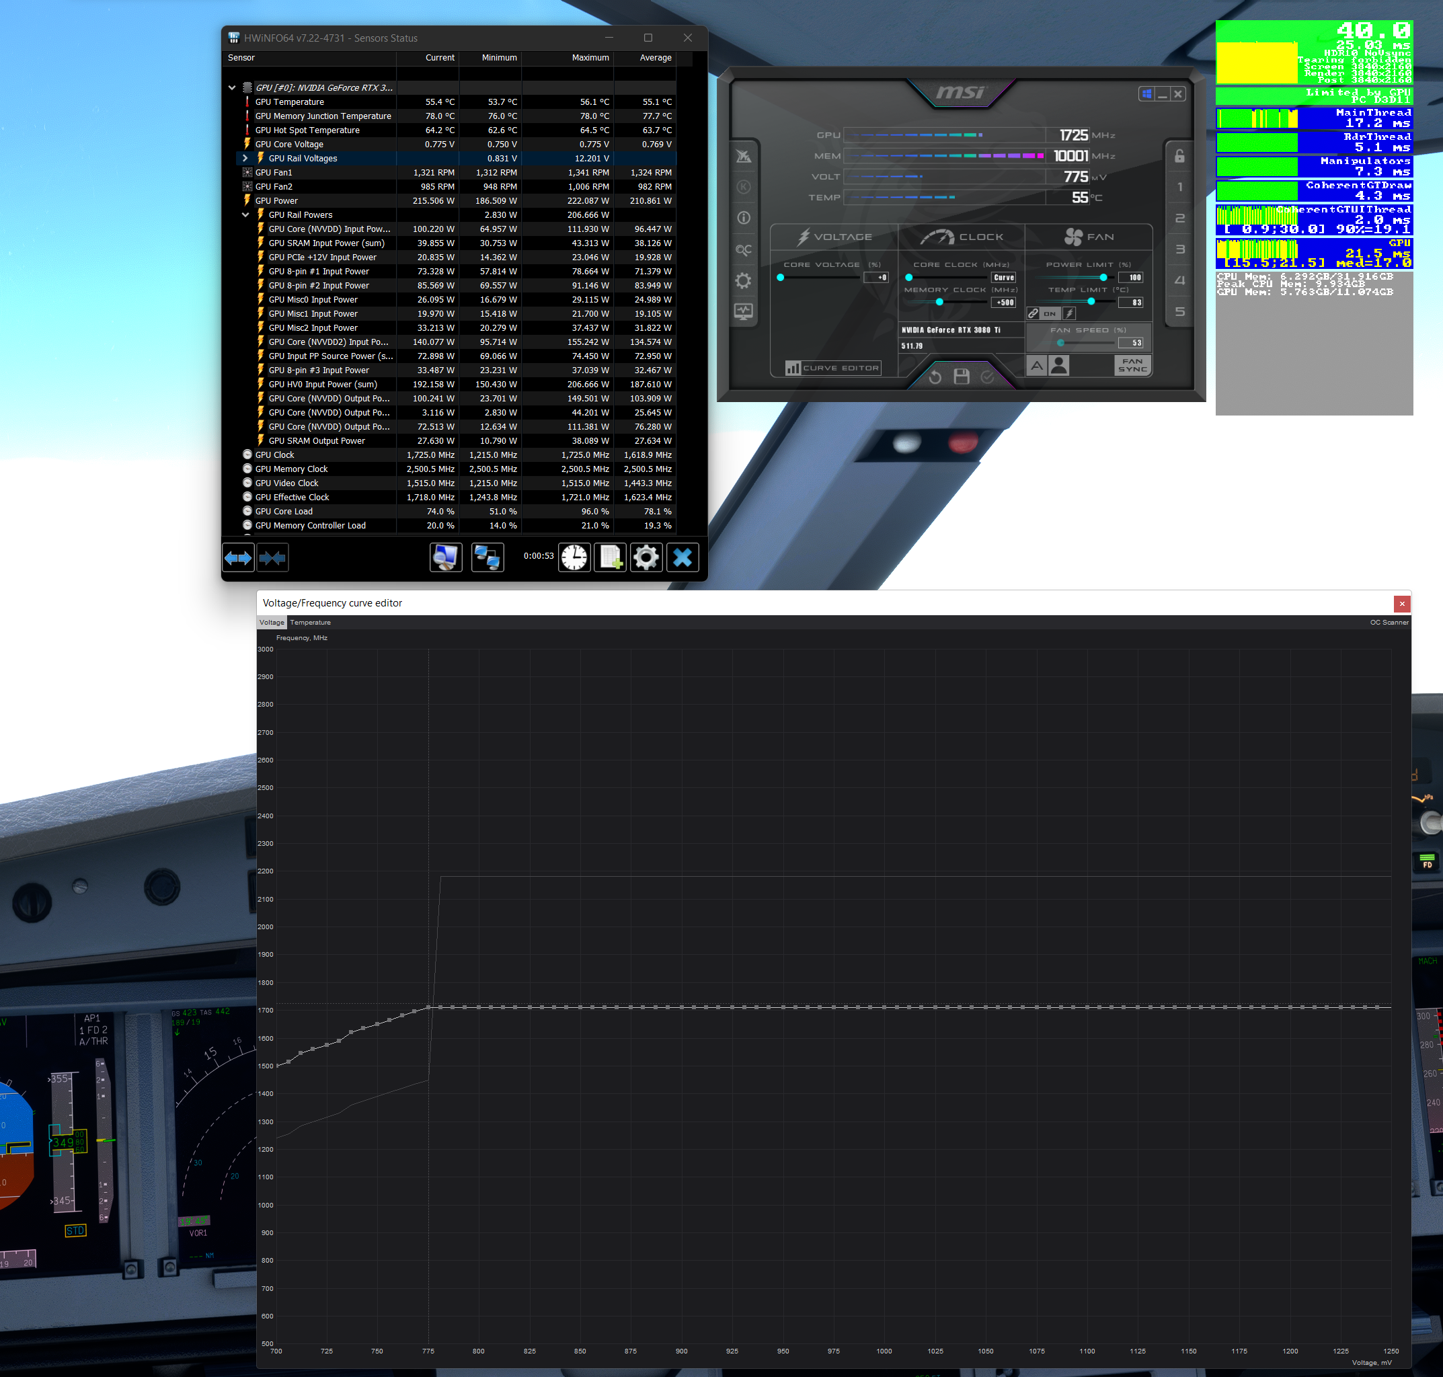Click the OC Scanner link in curve editor
The height and width of the screenshot is (1377, 1443).
click(x=1389, y=623)
